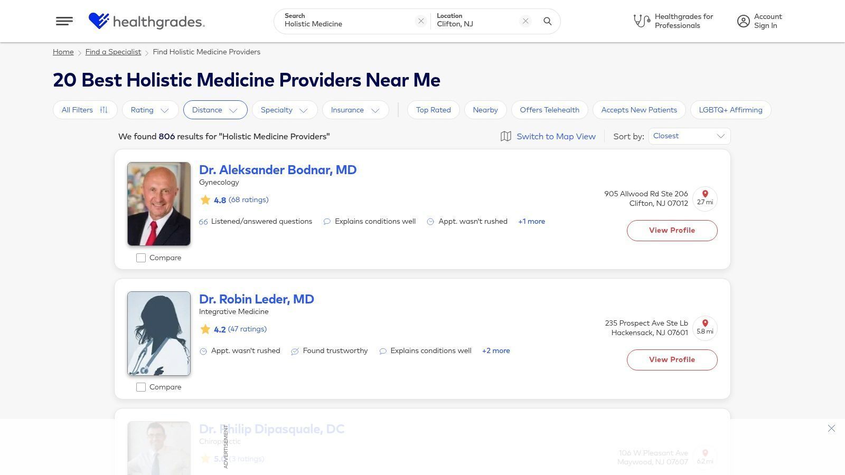Open the hamburger navigation menu
The width and height of the screenshot is (845, 475).
point(64,21)
